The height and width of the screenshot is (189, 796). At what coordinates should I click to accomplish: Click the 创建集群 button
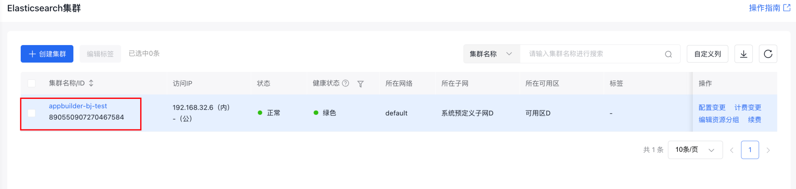coord(47,54)
